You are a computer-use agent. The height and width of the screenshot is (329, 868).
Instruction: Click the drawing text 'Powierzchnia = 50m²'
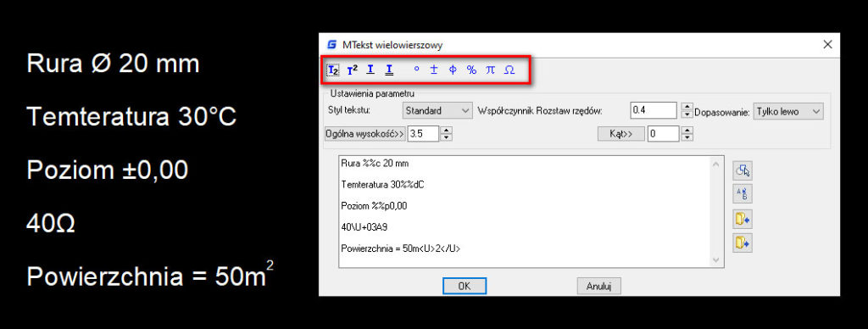tap(150, 274)
